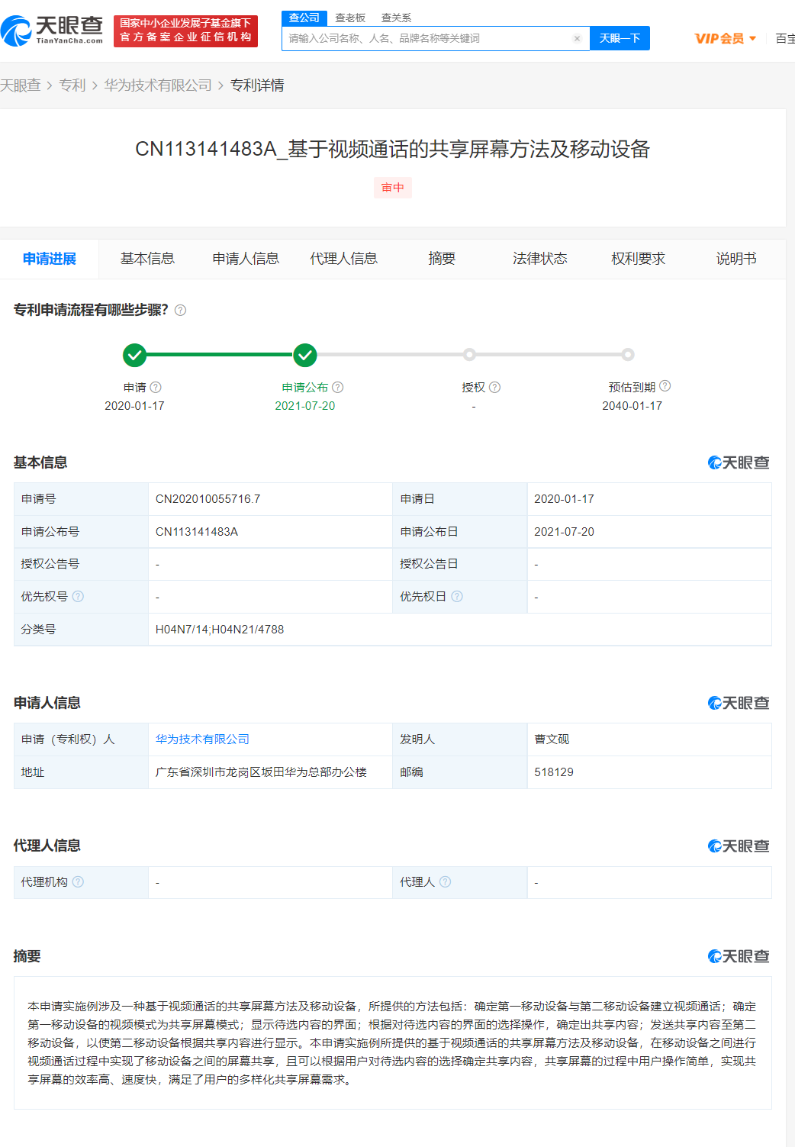Open the 申请人信息 tab
Viewport: 795px width, 1147px height.
pyautogui.click(x=246, y=259)
